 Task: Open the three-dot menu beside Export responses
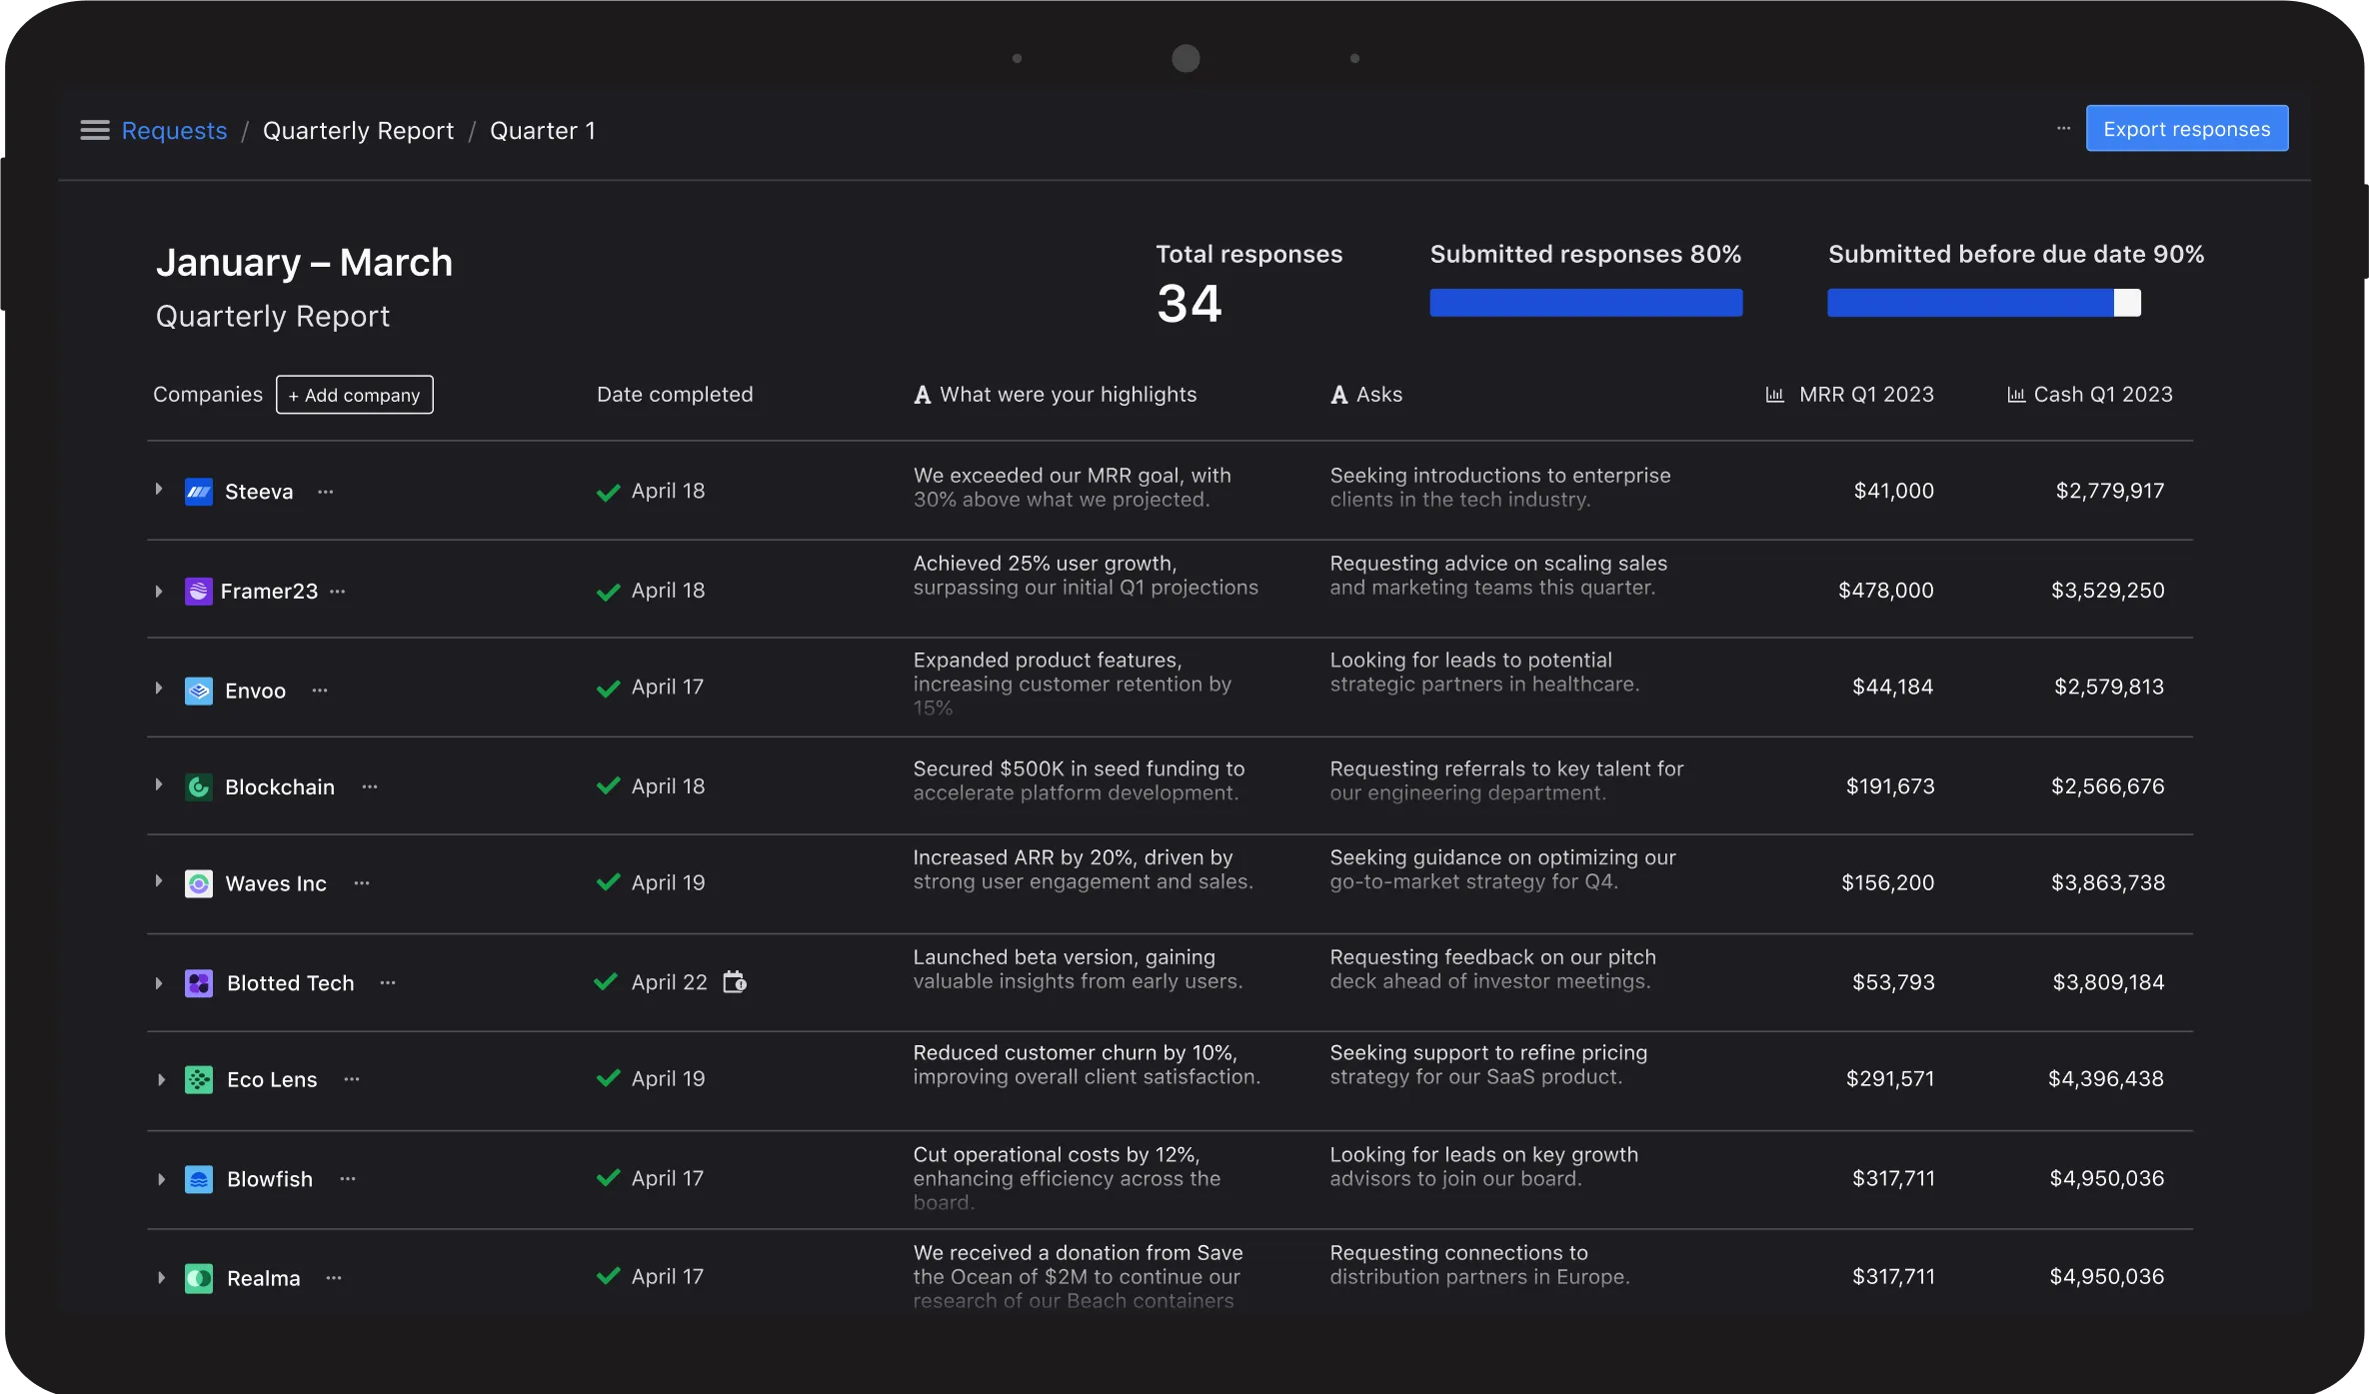coord(2063,129)
